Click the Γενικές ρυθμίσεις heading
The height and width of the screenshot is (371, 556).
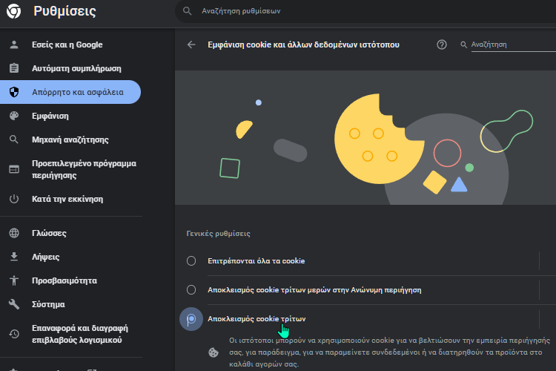tap(218, 234)
